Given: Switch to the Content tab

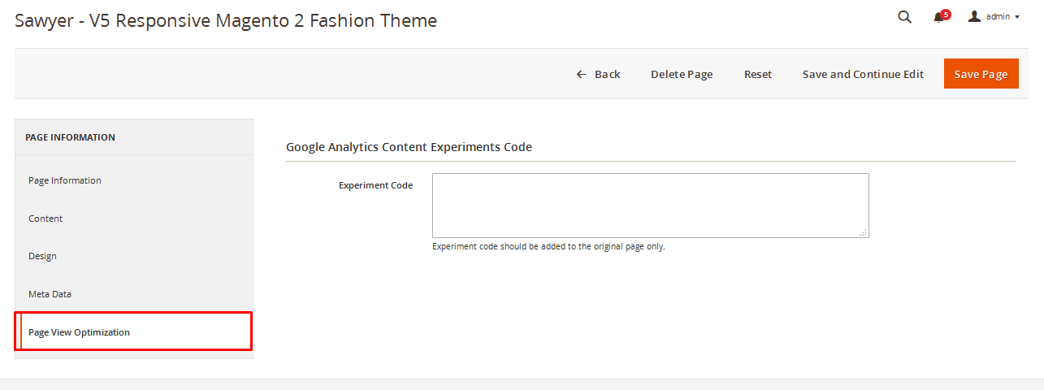Looking at the screenshot, I should [45, 219].
